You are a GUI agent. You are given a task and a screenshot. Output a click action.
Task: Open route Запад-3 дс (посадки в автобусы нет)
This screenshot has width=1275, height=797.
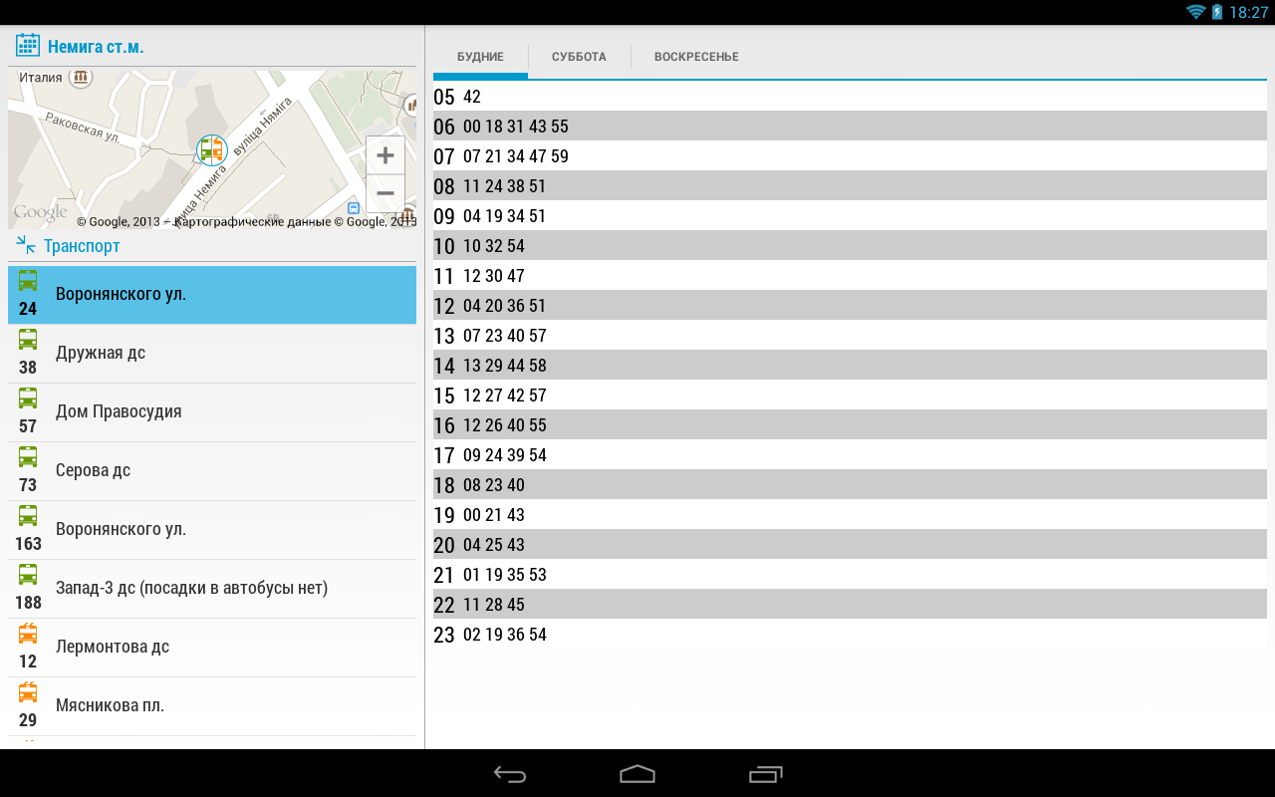click(212, 589)
